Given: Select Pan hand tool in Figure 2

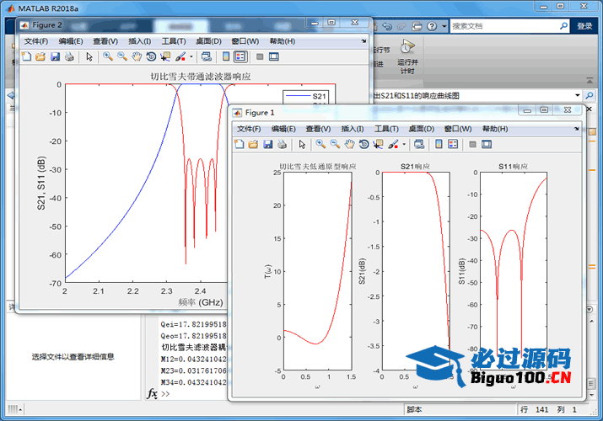Looking at the screenshot, I should (137, 56).
